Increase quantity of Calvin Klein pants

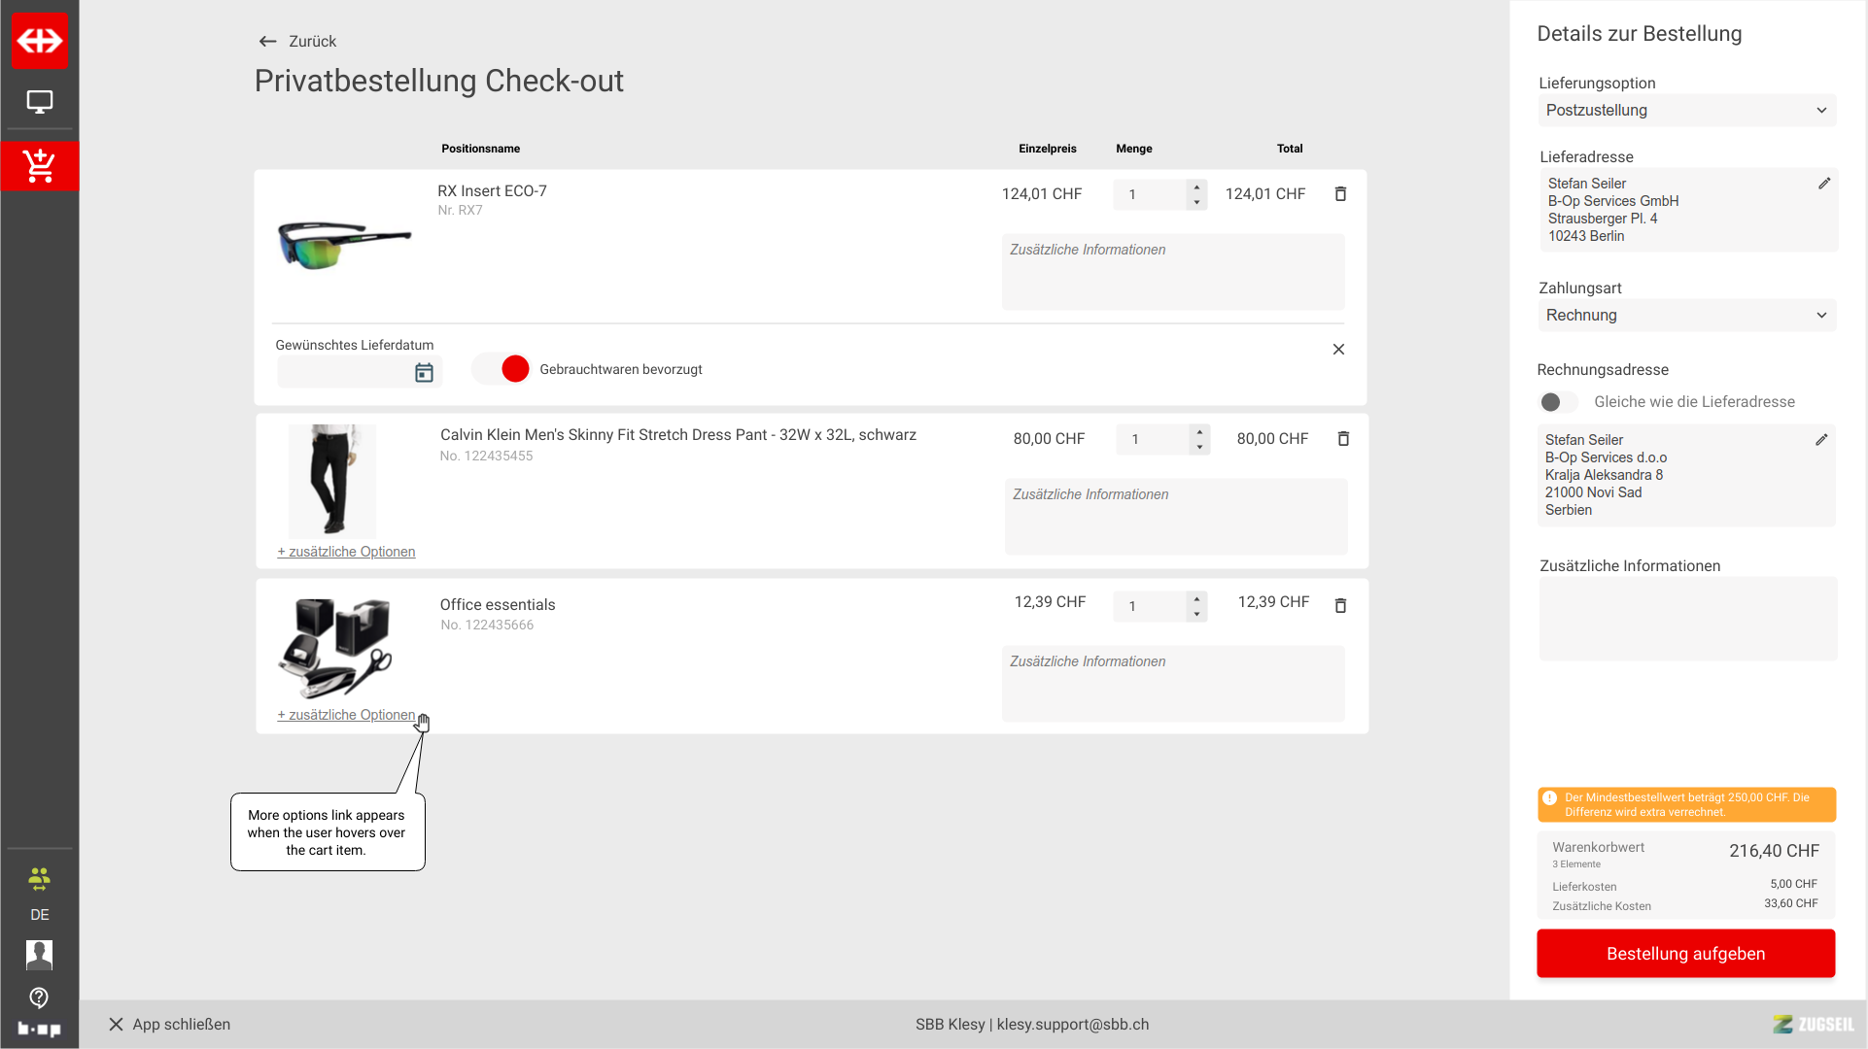(1200, 431)
